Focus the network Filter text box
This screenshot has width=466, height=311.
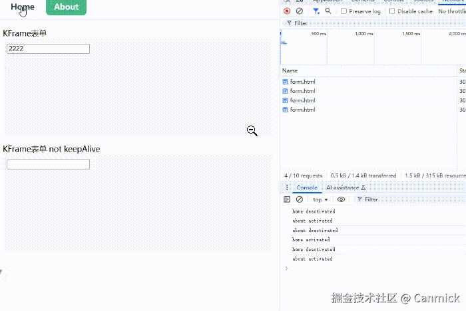[x=374, y=23]
